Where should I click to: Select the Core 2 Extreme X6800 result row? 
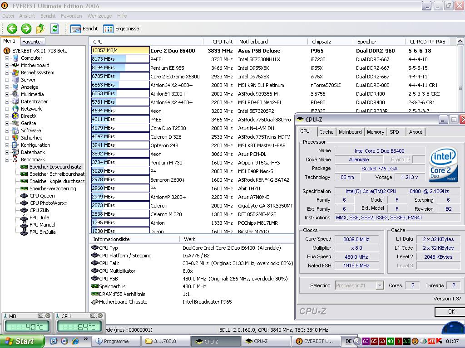coord(175,77)
